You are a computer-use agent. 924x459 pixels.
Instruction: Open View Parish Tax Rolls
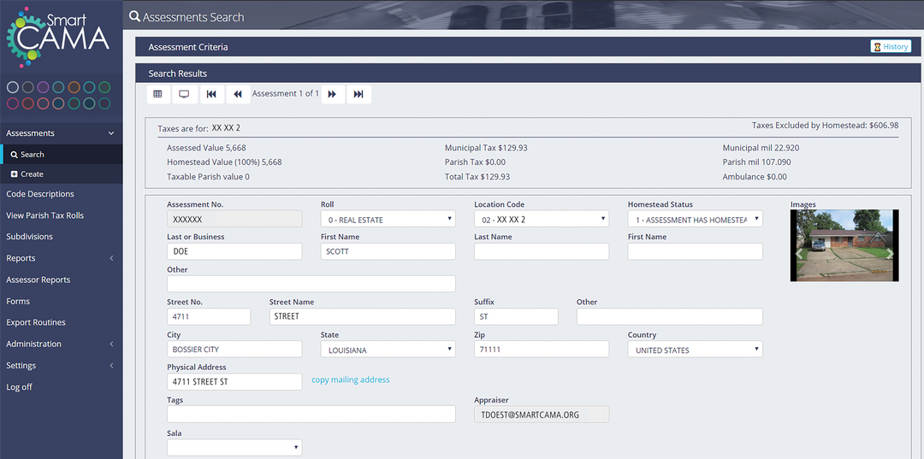45,215
